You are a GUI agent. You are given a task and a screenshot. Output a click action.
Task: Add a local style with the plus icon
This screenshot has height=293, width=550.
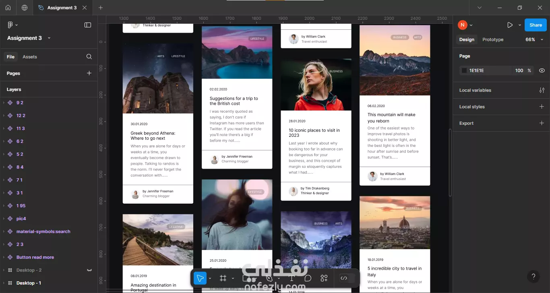tap(542, 107)
